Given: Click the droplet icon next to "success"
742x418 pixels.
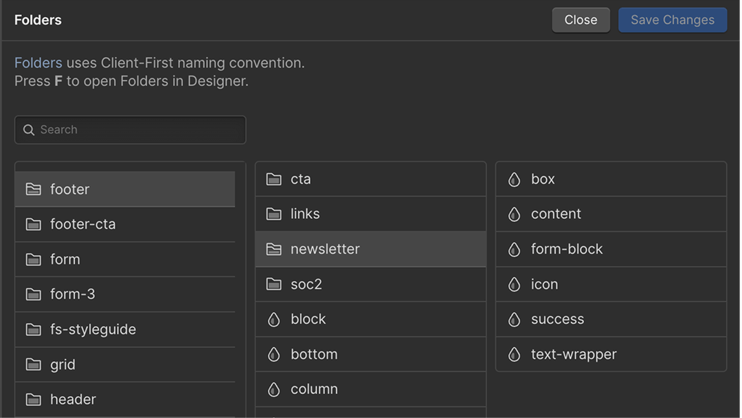Looking at the screenshot, I should (514, 319).
